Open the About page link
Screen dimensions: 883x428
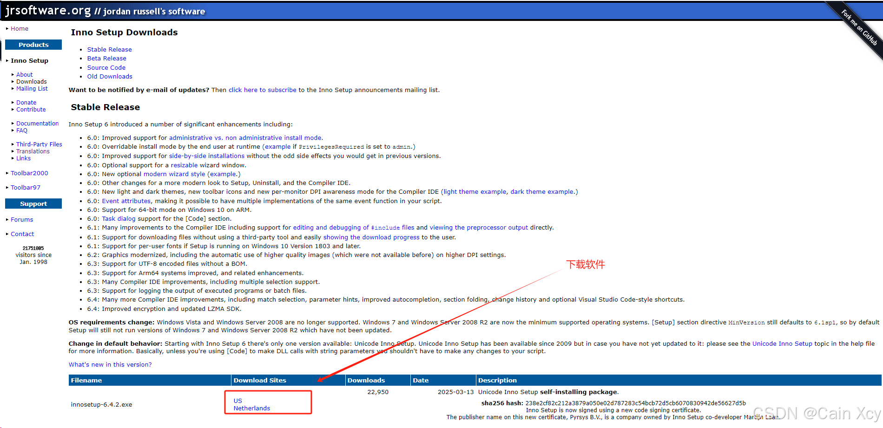point(25,74)
